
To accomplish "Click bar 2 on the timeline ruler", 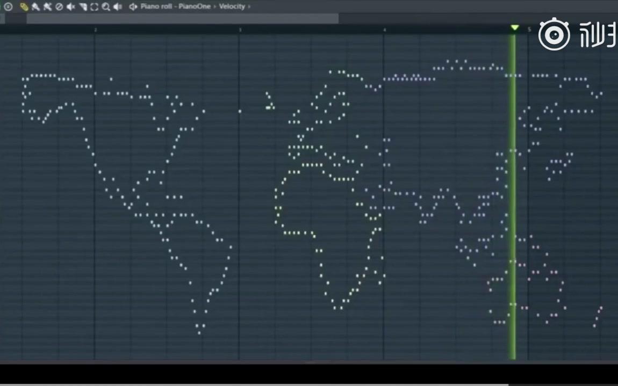I will (95, 30).
